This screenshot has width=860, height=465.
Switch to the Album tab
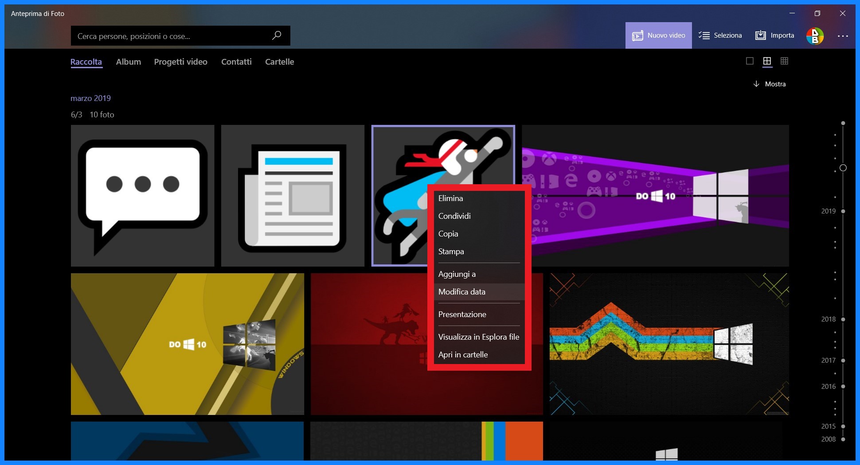[x=129, y=62]
